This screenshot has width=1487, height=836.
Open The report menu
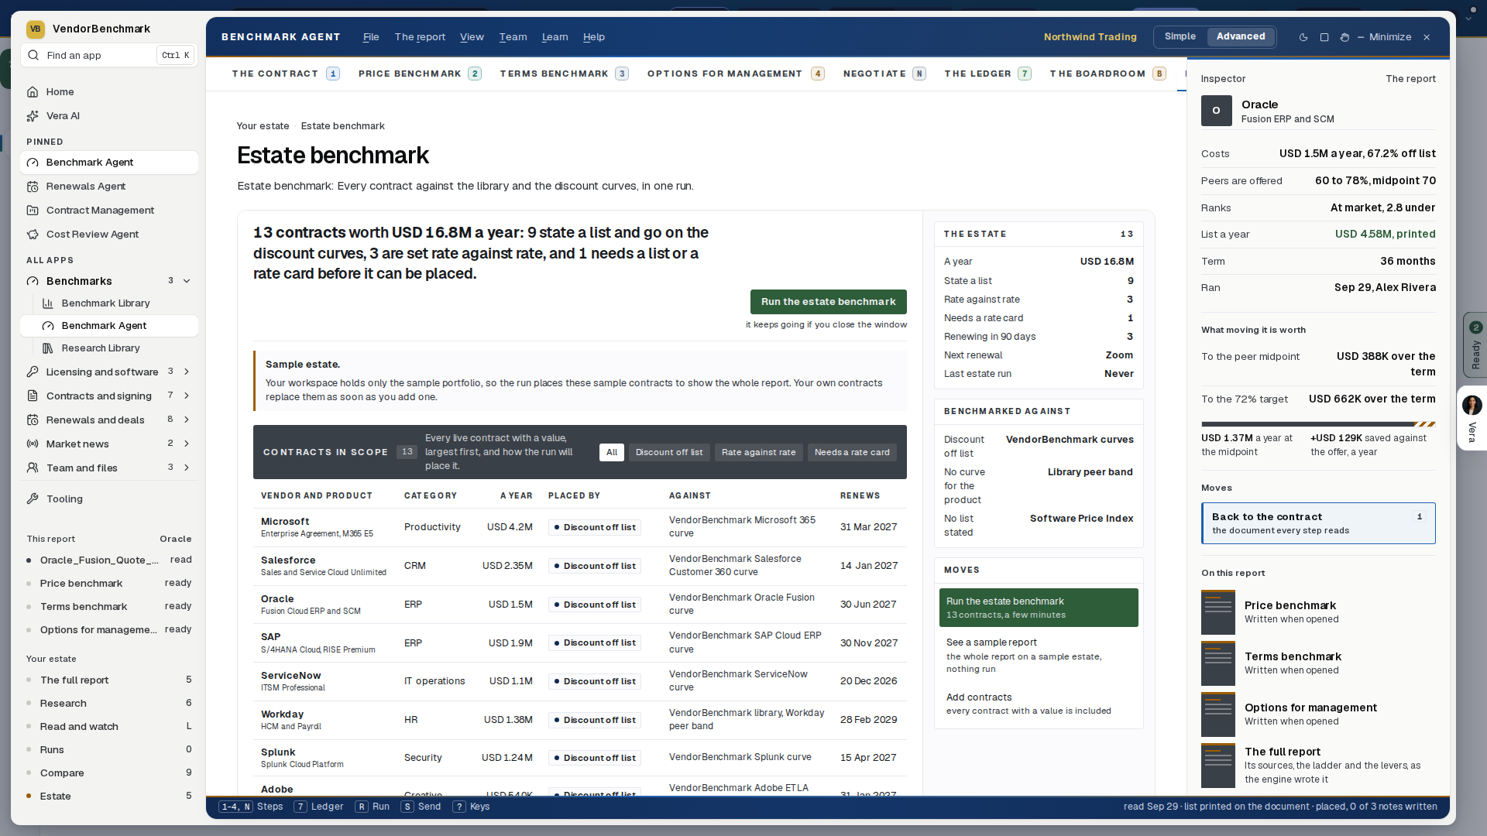pyautogui.click(x=420, y=37)
